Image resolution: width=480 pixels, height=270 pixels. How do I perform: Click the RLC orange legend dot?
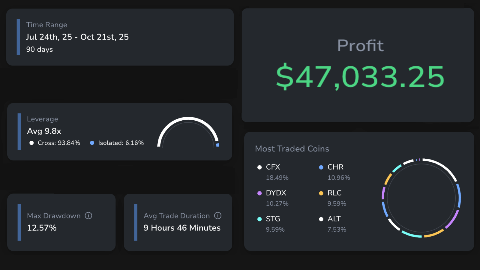[x=321, y=193]
